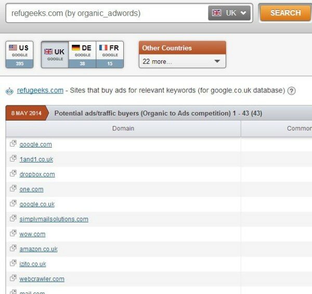This screenshot has width=312, height=294.
Task: Open external link icon for one.com
Action: click(13, 188)
